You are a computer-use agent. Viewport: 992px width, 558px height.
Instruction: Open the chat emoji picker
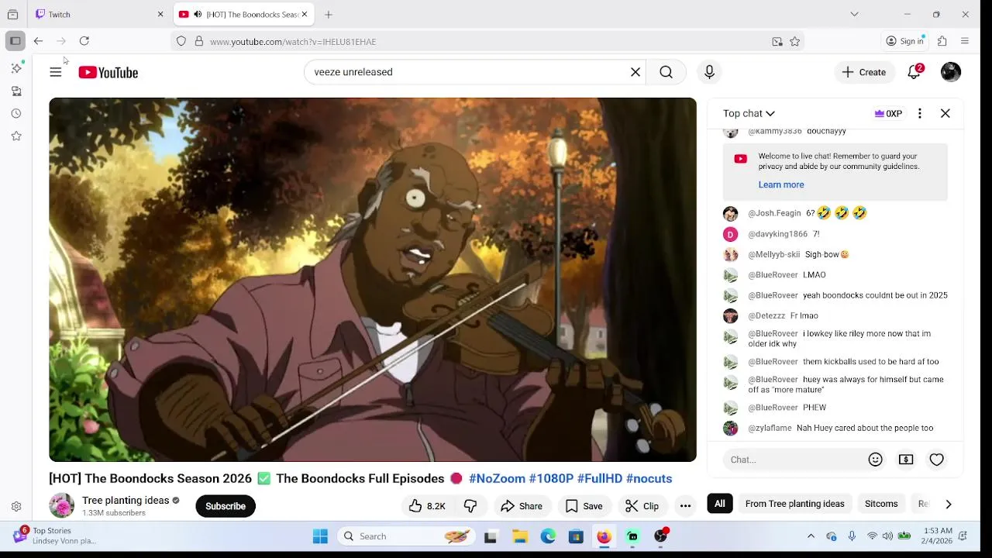(x=876, y=460)
